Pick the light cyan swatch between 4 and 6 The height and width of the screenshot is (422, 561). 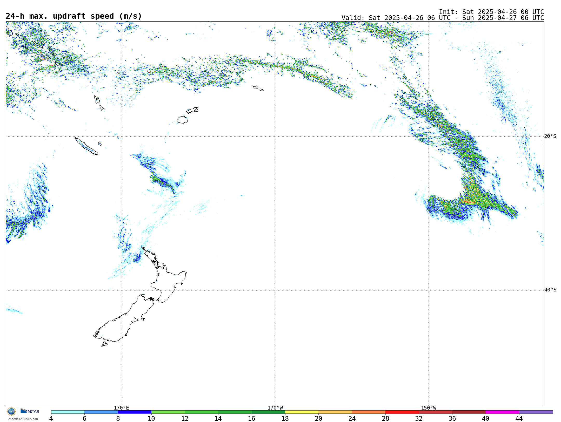click(68, 412)
